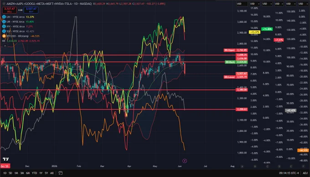The height and width of the screenshot is (177, 310).
Task: Select the 3M date range
Action: tap(22, 173)
